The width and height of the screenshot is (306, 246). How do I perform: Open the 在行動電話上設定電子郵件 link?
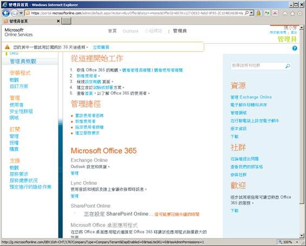coord(255,121)
